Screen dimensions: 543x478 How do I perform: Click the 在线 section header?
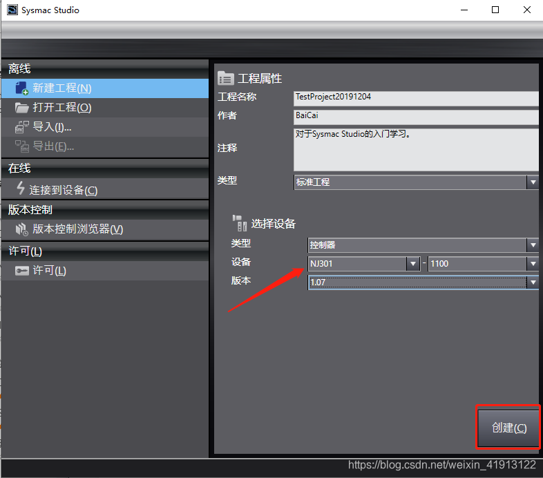point(105,169)
